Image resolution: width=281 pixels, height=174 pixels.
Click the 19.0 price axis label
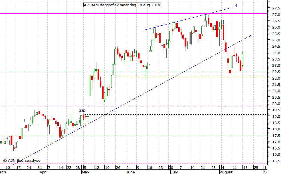point(276,116)
